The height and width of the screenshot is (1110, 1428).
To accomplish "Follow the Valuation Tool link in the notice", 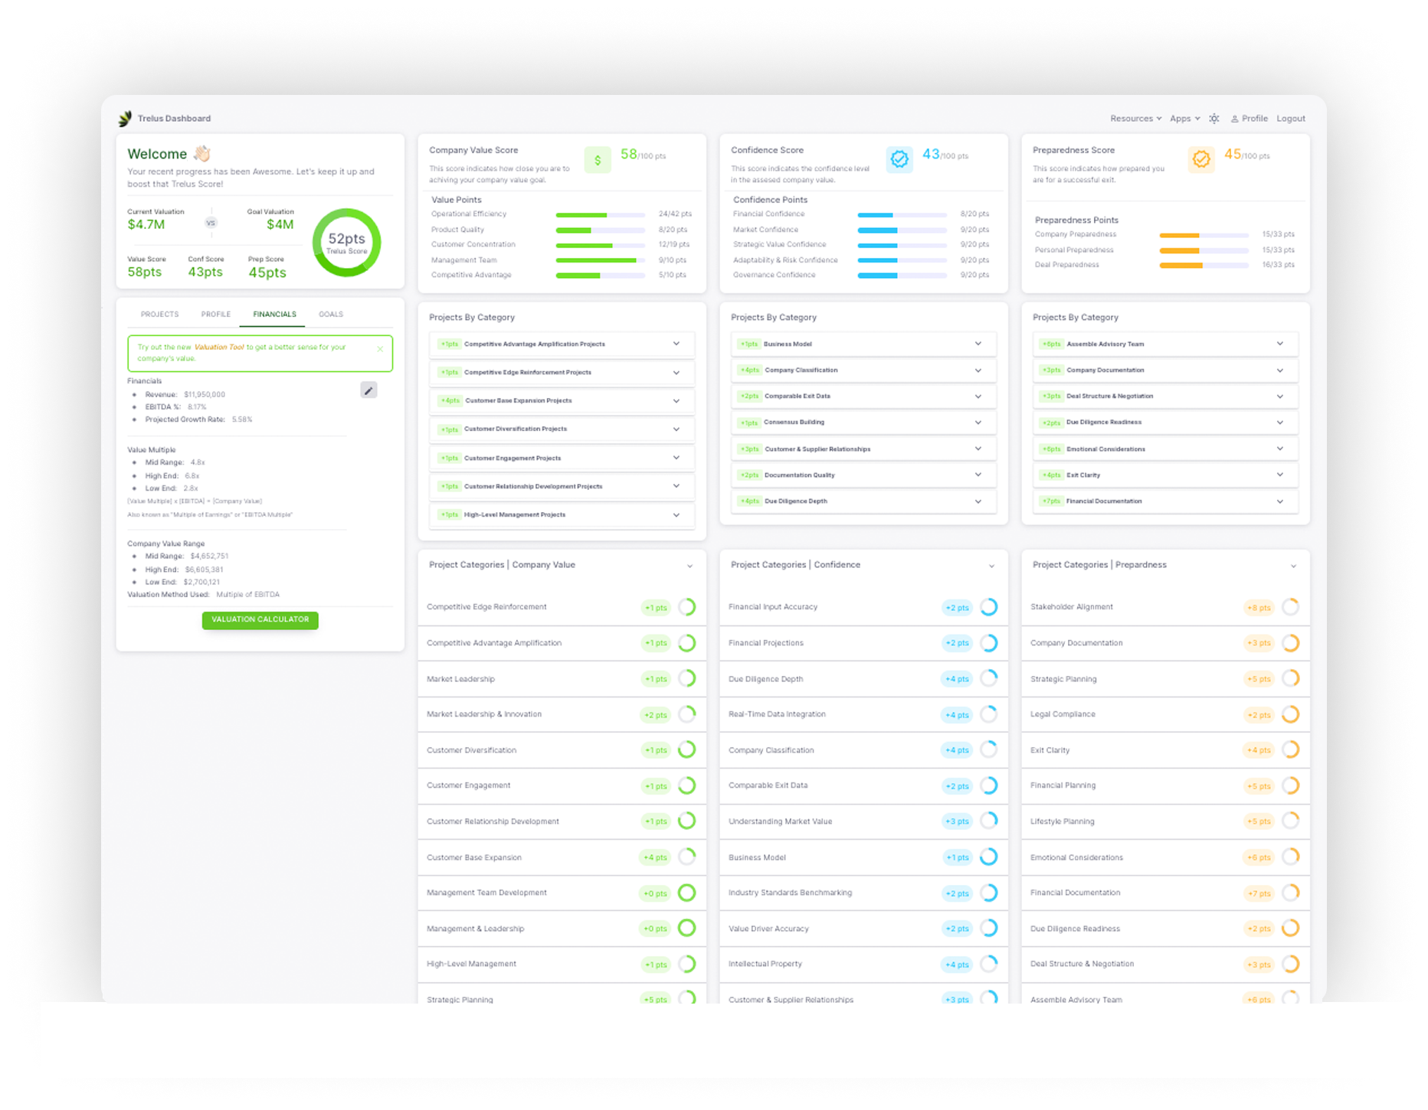I will click(x=219, y=348).
